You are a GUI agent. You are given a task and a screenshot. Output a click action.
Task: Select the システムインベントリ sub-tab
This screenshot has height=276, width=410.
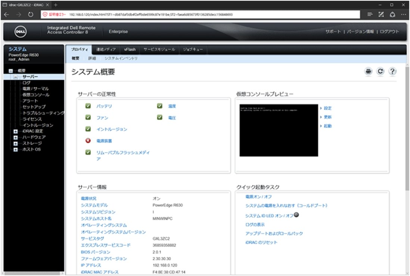121,58
